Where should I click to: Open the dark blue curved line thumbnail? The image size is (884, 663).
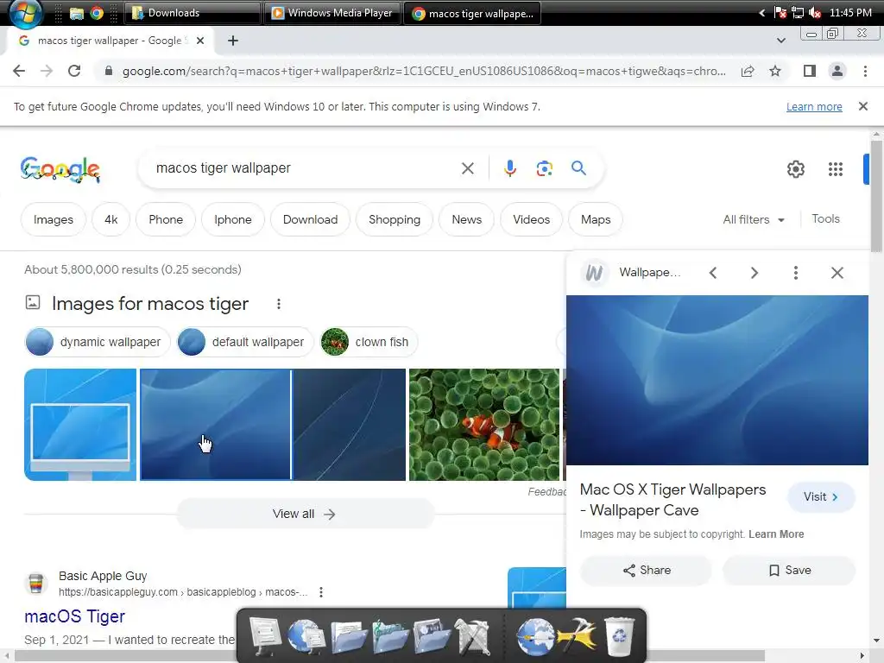coord(349,425)
